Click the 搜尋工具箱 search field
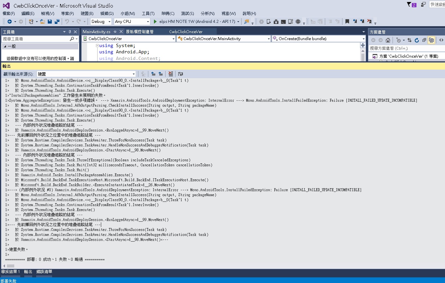Viewport: 445px width, 283px height. [x=36, y=39]
